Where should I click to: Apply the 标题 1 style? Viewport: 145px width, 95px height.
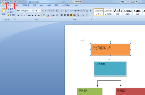(118, 12)
